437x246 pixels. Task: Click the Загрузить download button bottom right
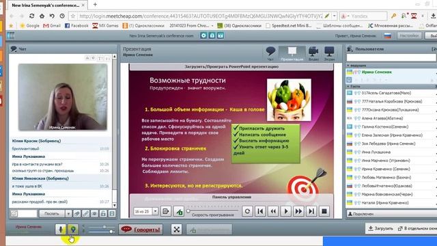pos(381,228)
